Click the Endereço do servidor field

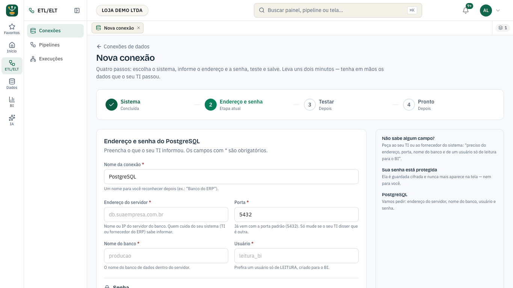click(x=166, y=214)
